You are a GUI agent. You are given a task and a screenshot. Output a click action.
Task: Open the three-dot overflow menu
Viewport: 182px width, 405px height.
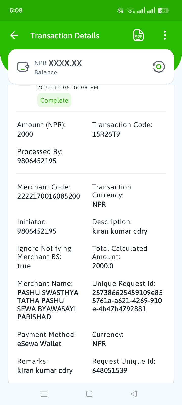pyautogui.click(x=165, y=35)
